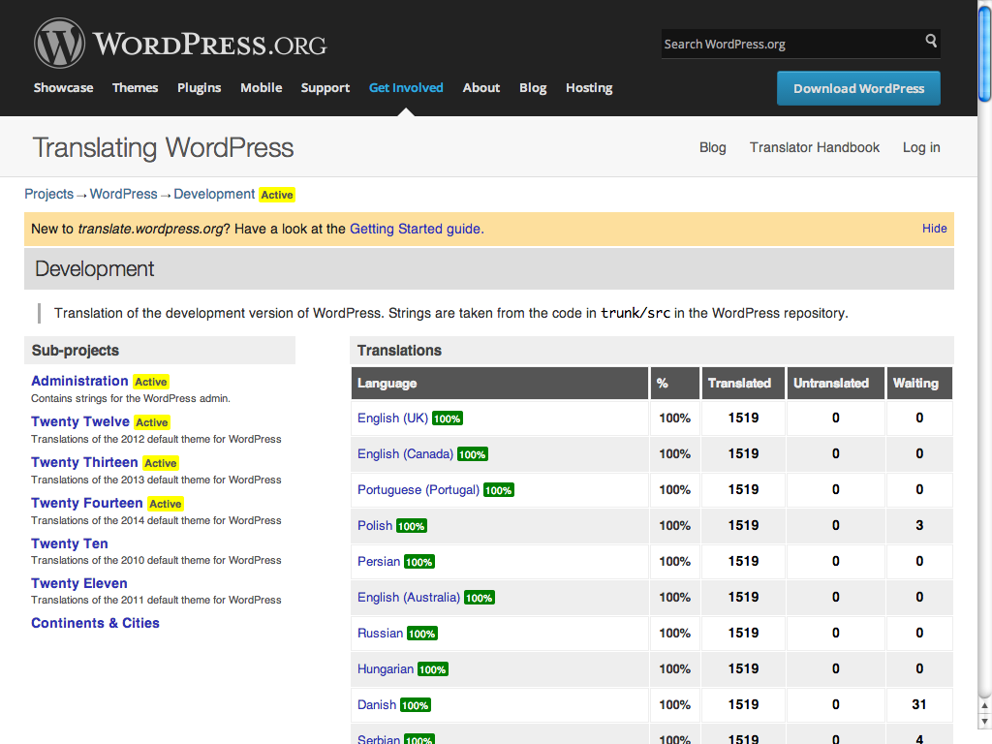Sort by the Untranslated column header
This screenshot has height=744, width=992.
pos(835,383)
